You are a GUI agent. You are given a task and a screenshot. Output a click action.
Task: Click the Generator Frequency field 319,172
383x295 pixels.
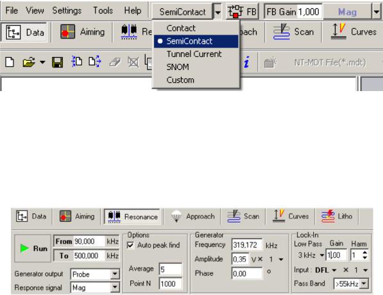click(247, 245)
